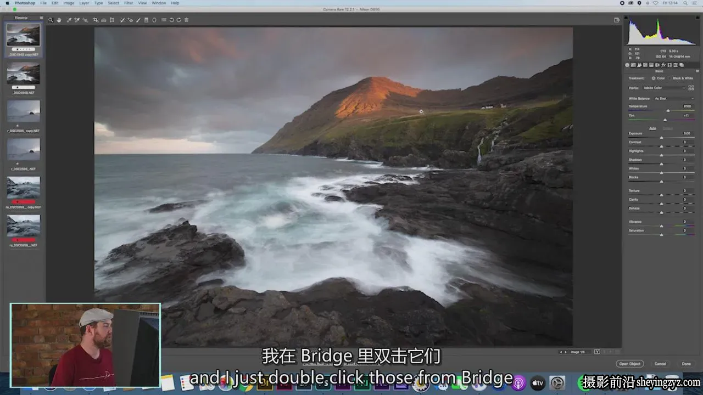Select the Zoom tool in the toolbar
This screenshot has height=395, width=703.
pyautogui.click(x=51, y=20)
